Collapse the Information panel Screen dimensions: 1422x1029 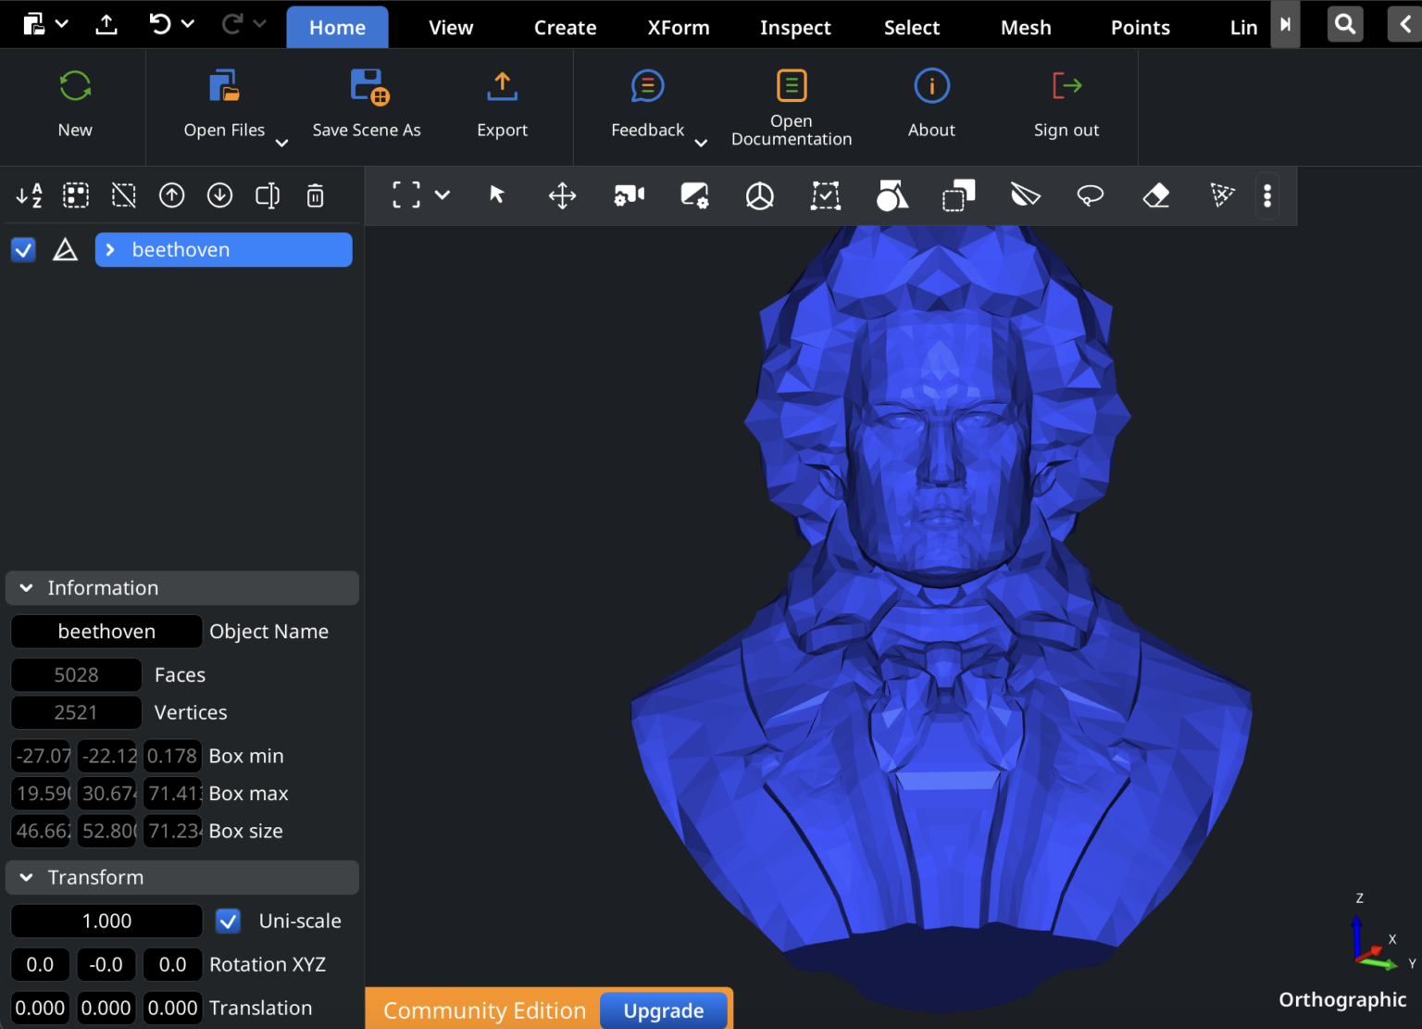[x=26, y=587]
